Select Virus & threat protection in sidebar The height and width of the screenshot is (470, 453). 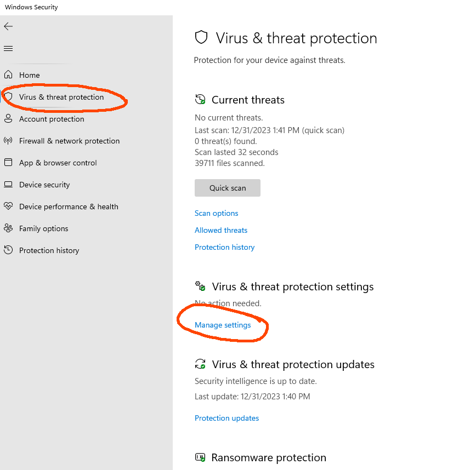click(x=61, y=97)
